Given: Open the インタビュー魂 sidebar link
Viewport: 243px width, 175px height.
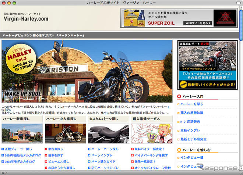Looking at the screenshot, I should pyautogui.click(x=192, y=157).
